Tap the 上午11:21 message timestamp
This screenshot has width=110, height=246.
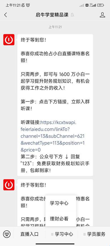55,27
